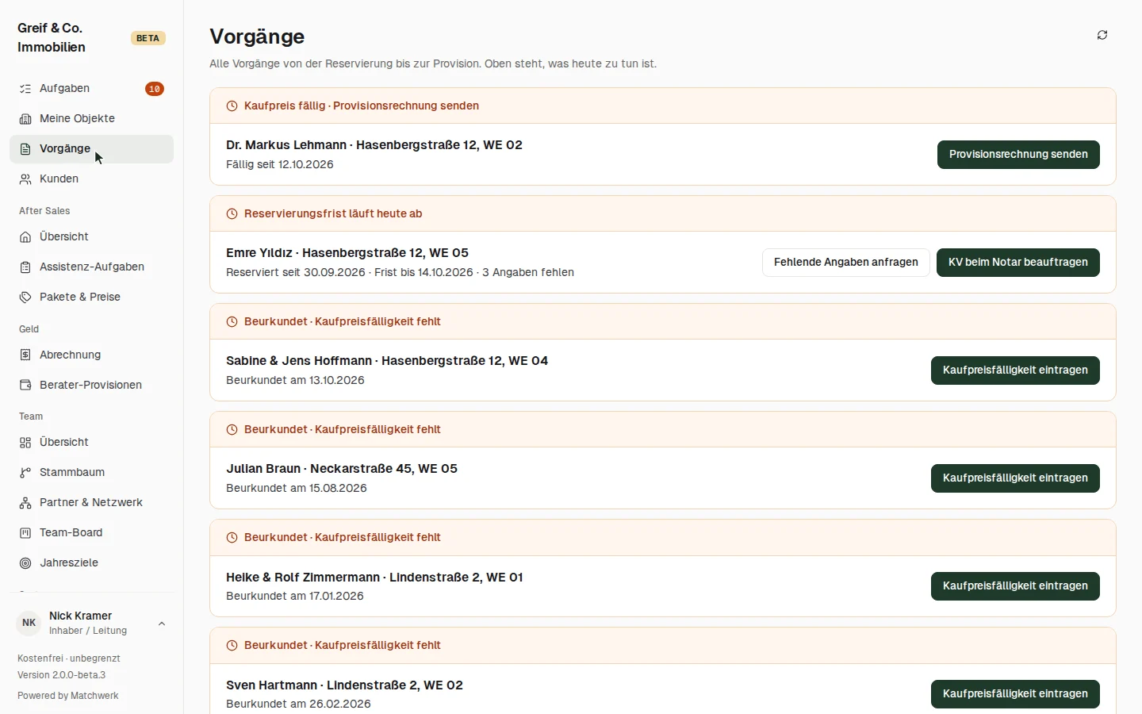Click the Pakete & Preise tag icon
The image size is (1142, 714).
pyautogui.click(x=25, y=297)
